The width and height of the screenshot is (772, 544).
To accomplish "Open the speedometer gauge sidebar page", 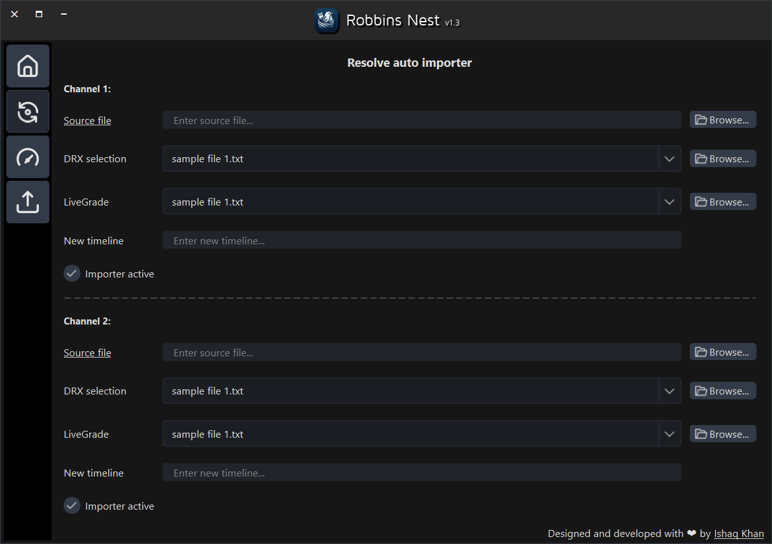I will (x=28, y=157).
